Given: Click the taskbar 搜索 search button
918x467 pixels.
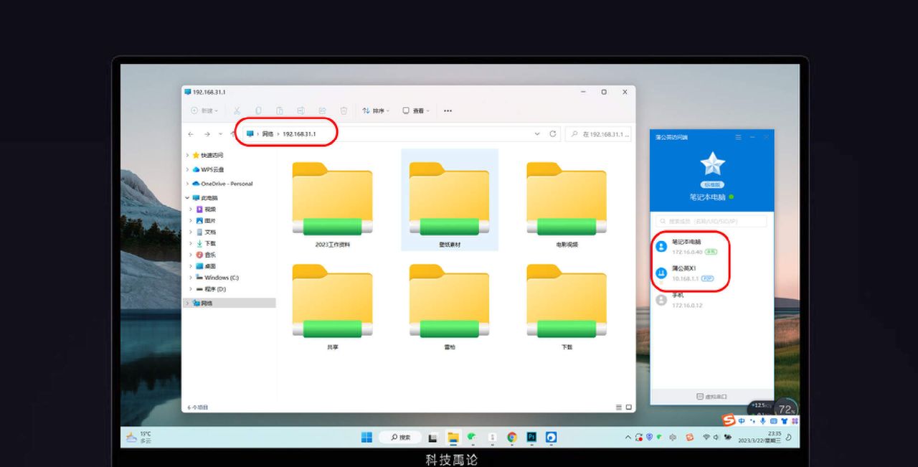Looking at the screenshot, I should tap(399, 437).
